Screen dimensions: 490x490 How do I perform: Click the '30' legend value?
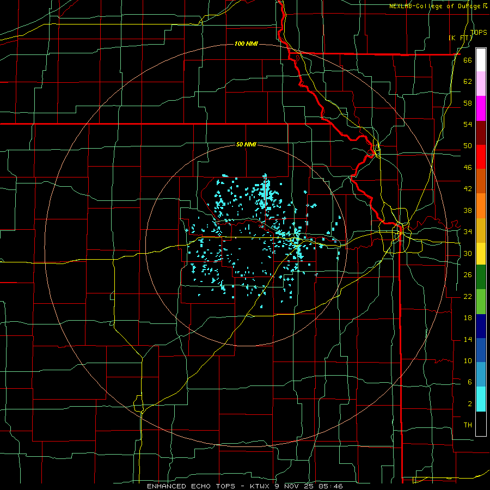tap(468, 253)
